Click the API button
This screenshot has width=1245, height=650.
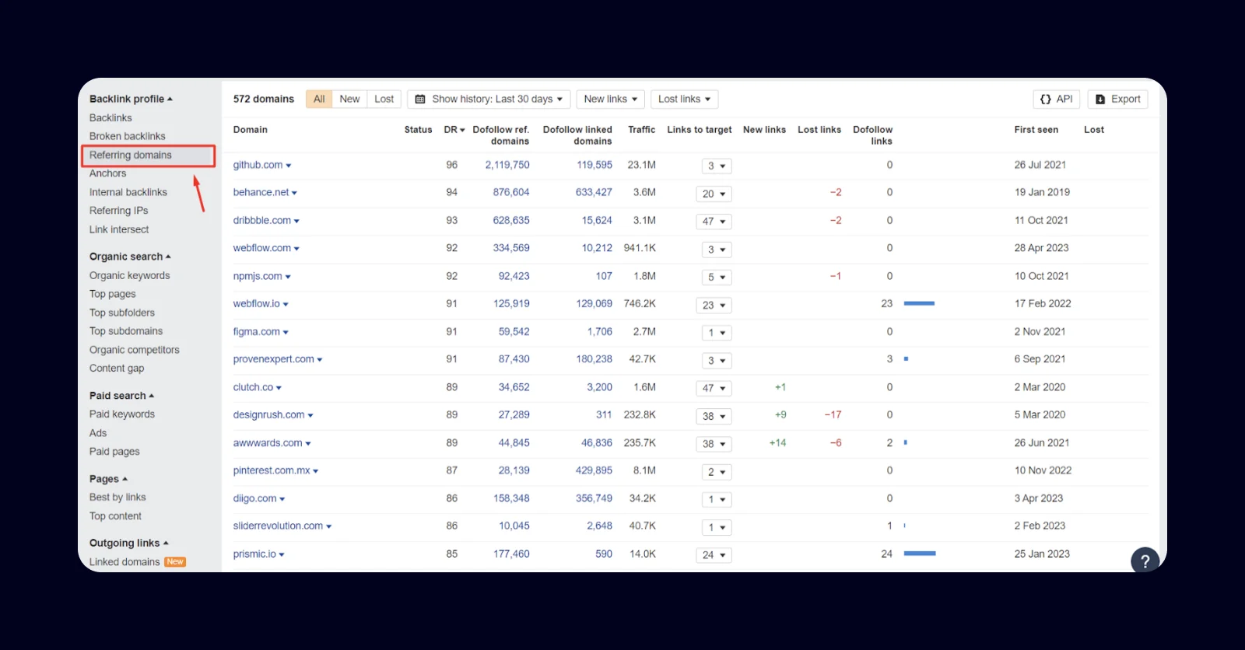click(x=1057, y=99)
